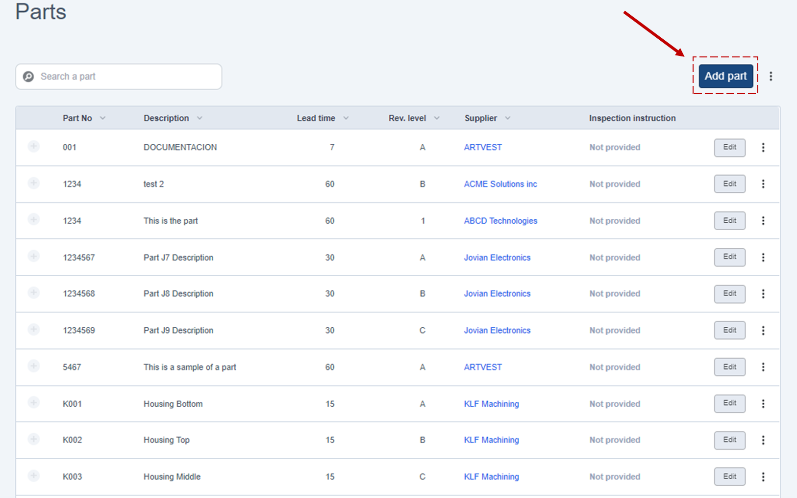
Task: Edit the 'This is the part' row
Action: [730, 221]
